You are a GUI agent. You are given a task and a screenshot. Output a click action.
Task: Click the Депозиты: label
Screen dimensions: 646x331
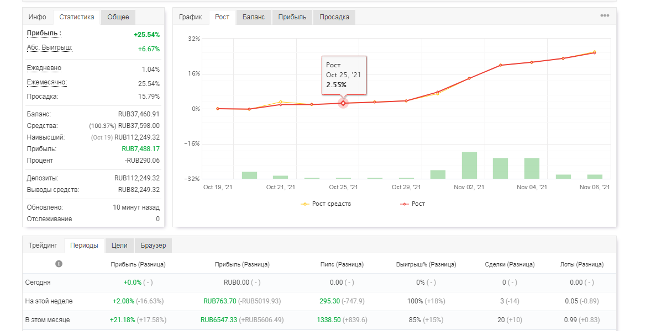coord(43,178)
